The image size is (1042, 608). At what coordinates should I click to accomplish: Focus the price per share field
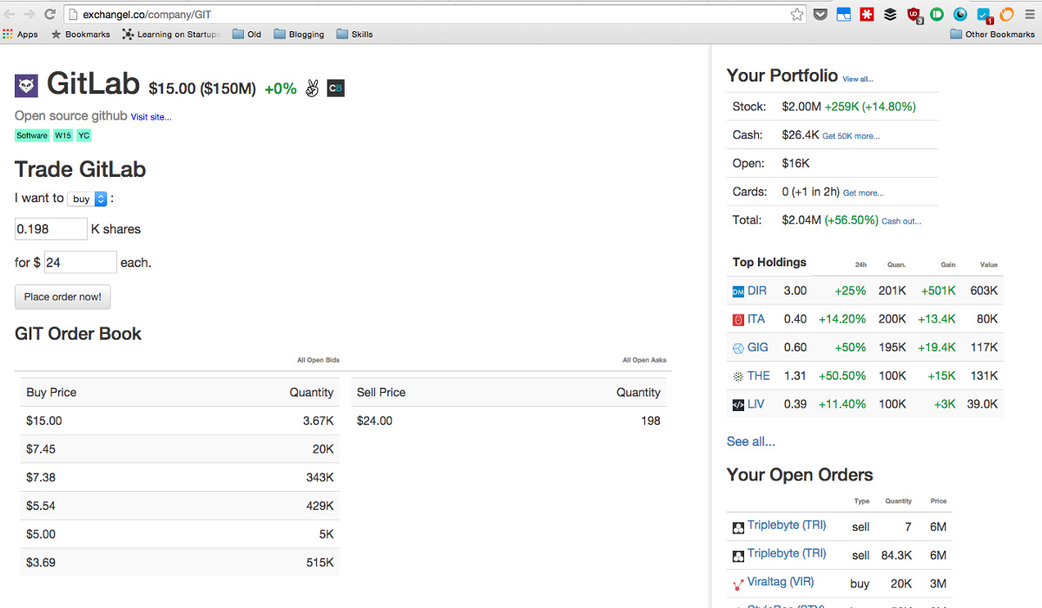(x=80, y=262)
